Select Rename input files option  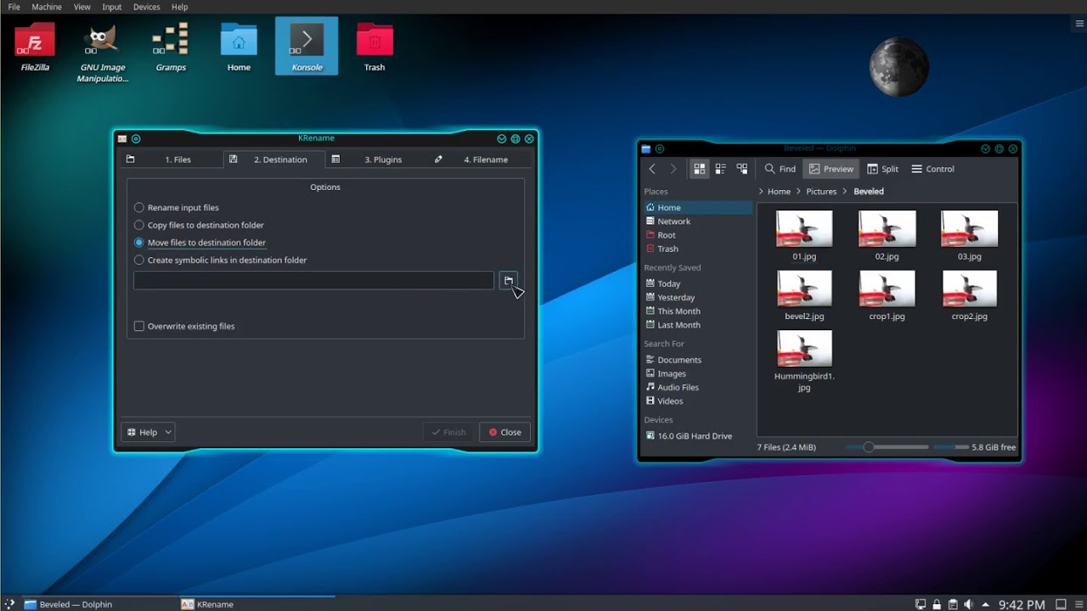[x=177, y=208]
